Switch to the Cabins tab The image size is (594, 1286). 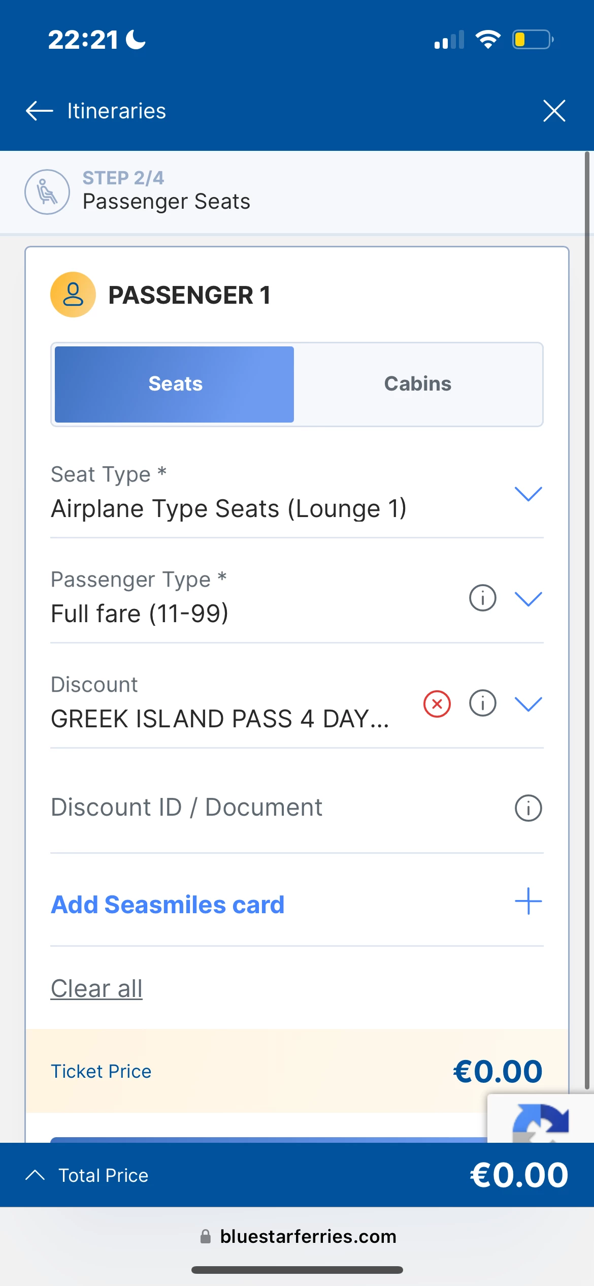(417, 384)
